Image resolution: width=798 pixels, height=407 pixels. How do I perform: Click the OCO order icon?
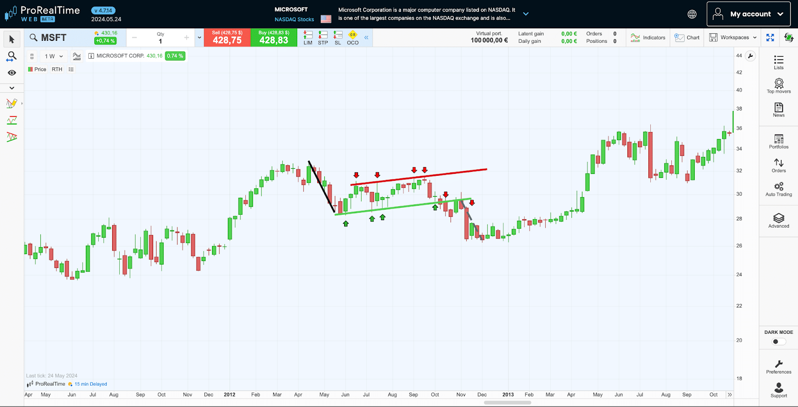click(353, 38)
